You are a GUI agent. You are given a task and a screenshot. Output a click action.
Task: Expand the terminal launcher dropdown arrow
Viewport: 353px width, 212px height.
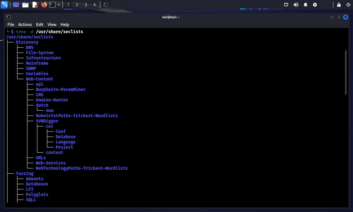pyautogui.click(x=59, y=5)
